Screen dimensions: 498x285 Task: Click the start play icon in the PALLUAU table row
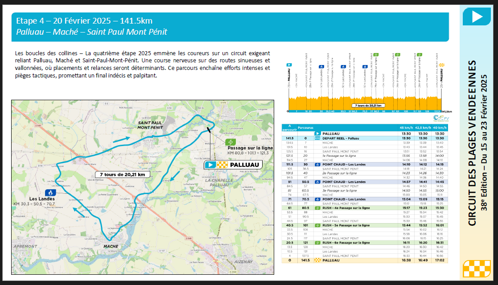pos(317,134)
